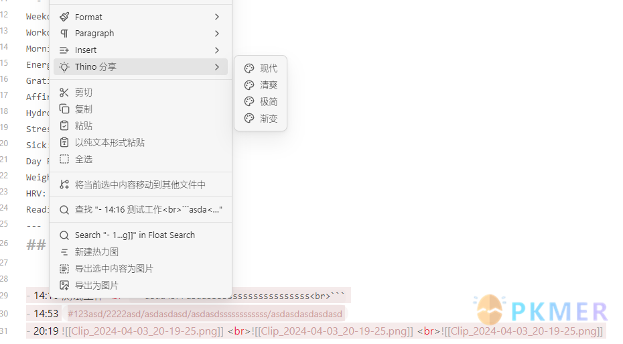Click the Insert list-arrow icon
Viewport: 623px width, 344px height.
64,50
